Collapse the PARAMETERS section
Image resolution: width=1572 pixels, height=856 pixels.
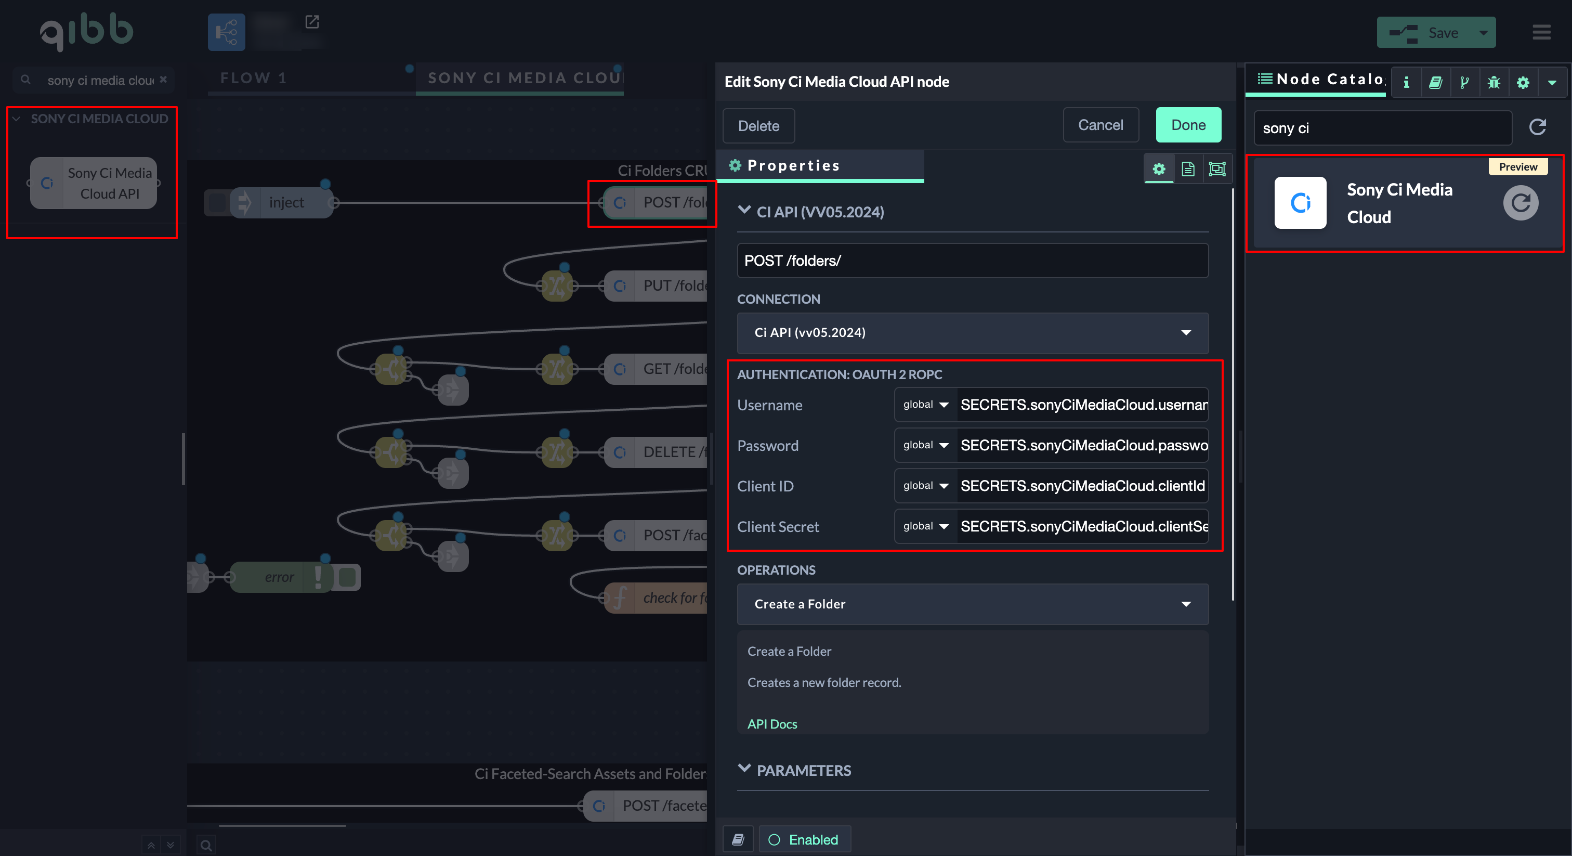pos(744,770)
